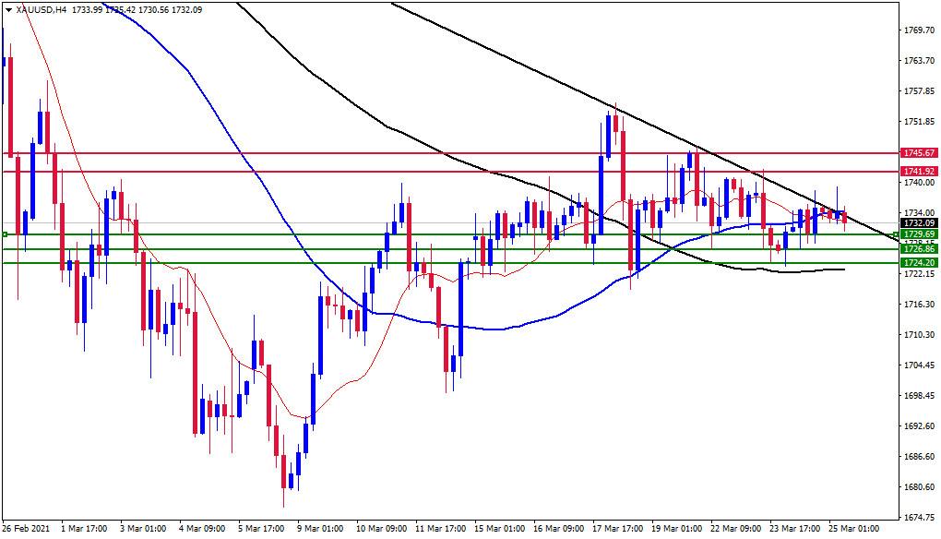The height and width of the screenshot is (539, 941).
Task: Click the 1757.85 price axis value
Action: 920,91
